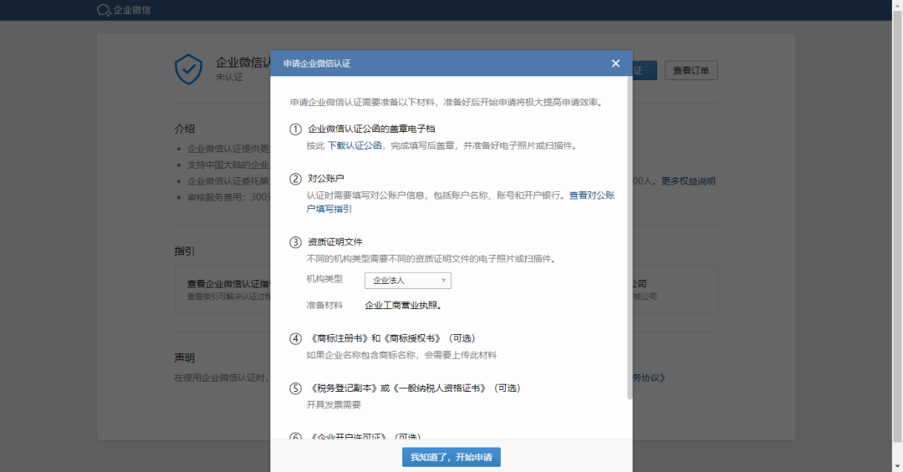Select the 对公账户 heading
This screenshot has height=472, width=903.
coord(326,179)
